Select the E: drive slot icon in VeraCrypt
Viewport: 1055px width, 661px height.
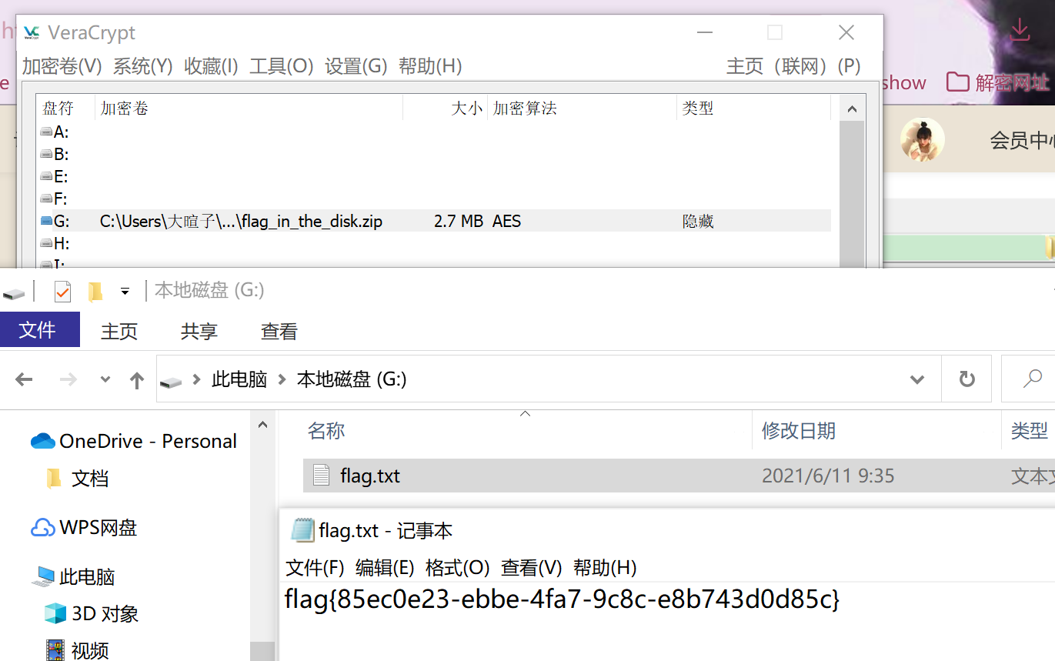click(x=46, y=177)
